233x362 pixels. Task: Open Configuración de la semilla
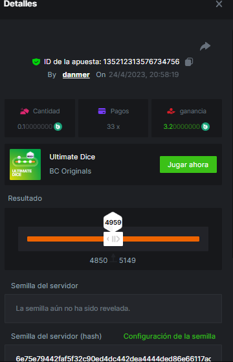point(170,336)
